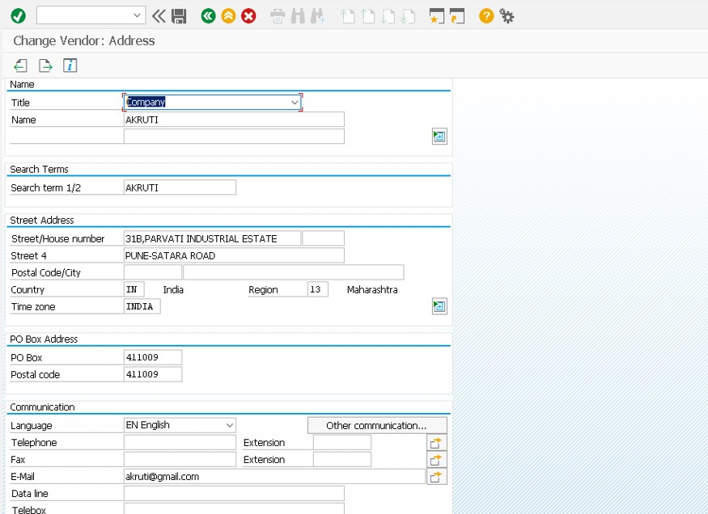Collapse the command field double-chevron
This screenshot has height=514, width=708.
click(x=159, y=16)
